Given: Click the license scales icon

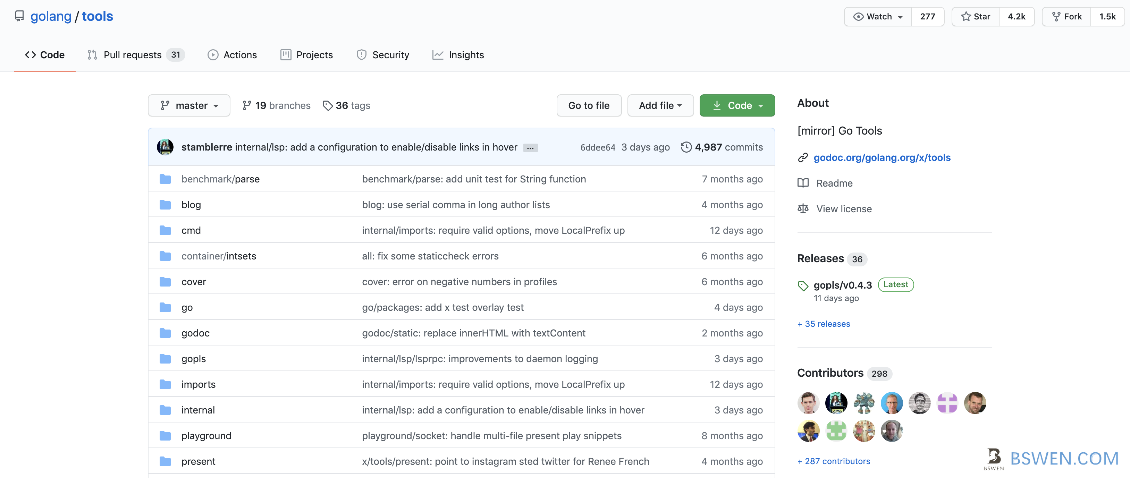Looking at the screenshot, I should click(x=803, y=209).
